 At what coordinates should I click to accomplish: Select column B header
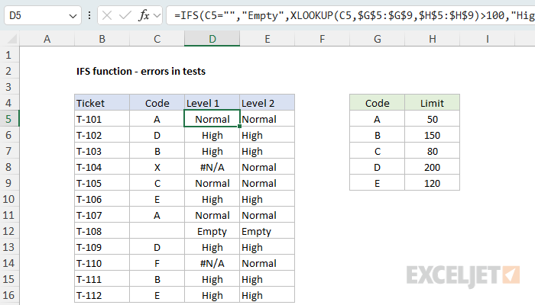coord(102,39)
